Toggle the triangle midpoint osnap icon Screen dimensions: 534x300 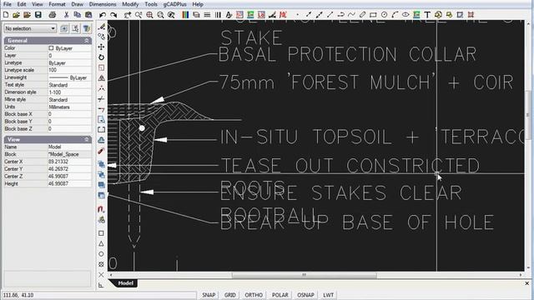pos(101,243)
